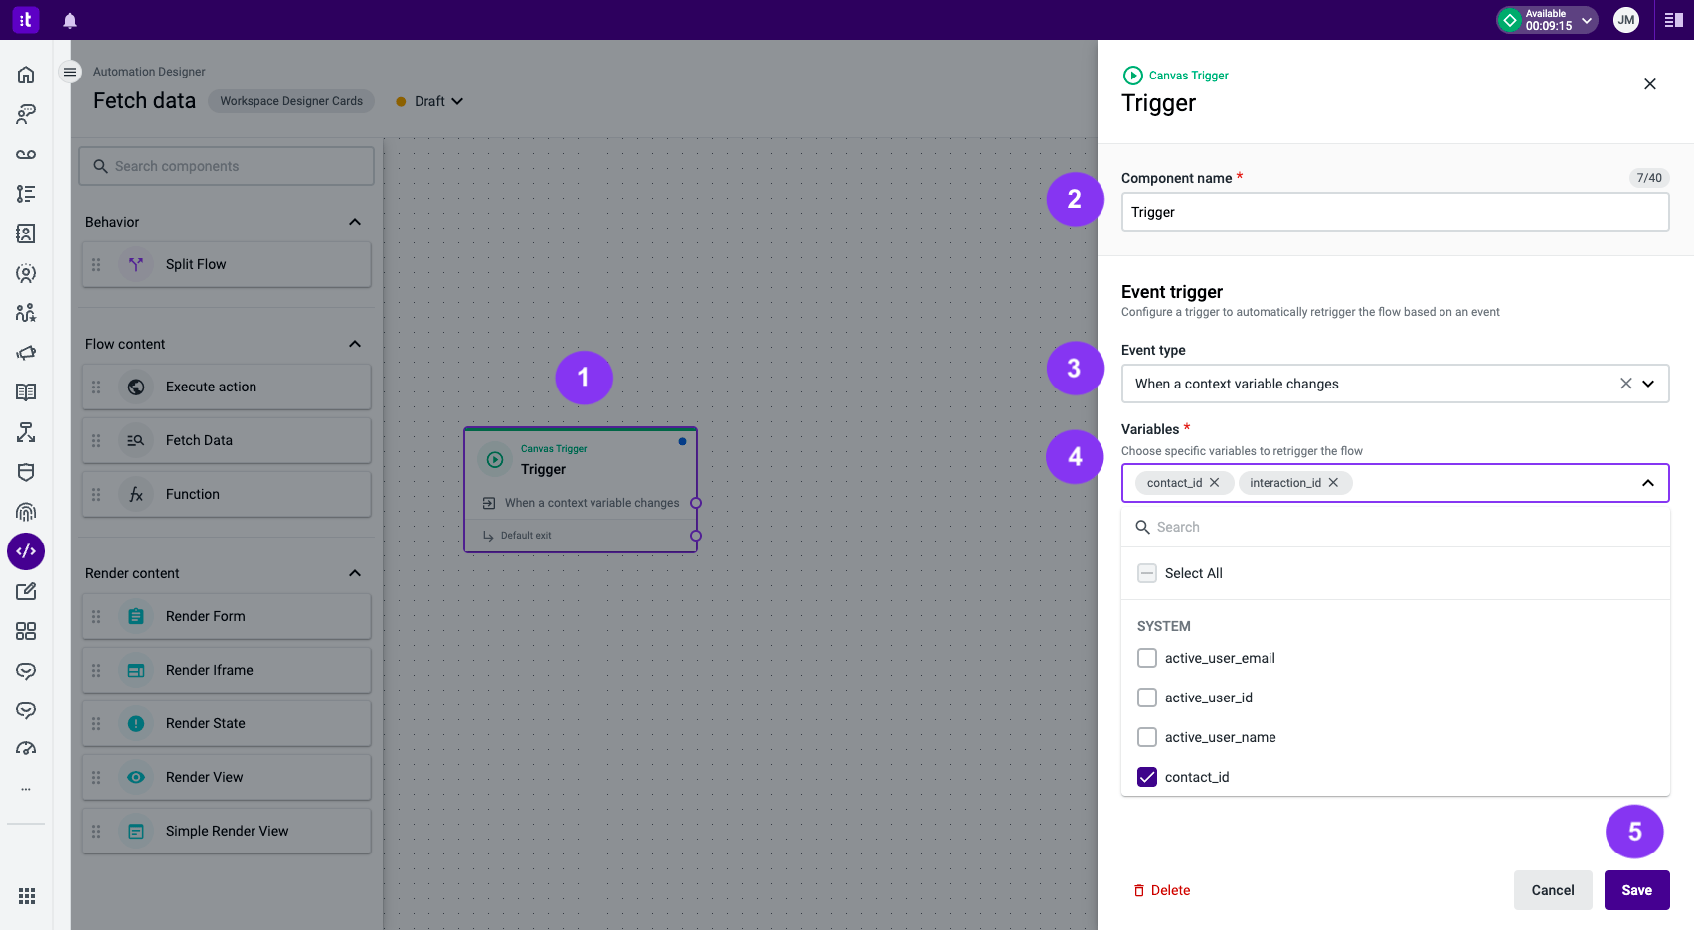1694x930 pixels.
Task: Toggle the hamburger menu next to Automation Designer
Action: [70, 72]
